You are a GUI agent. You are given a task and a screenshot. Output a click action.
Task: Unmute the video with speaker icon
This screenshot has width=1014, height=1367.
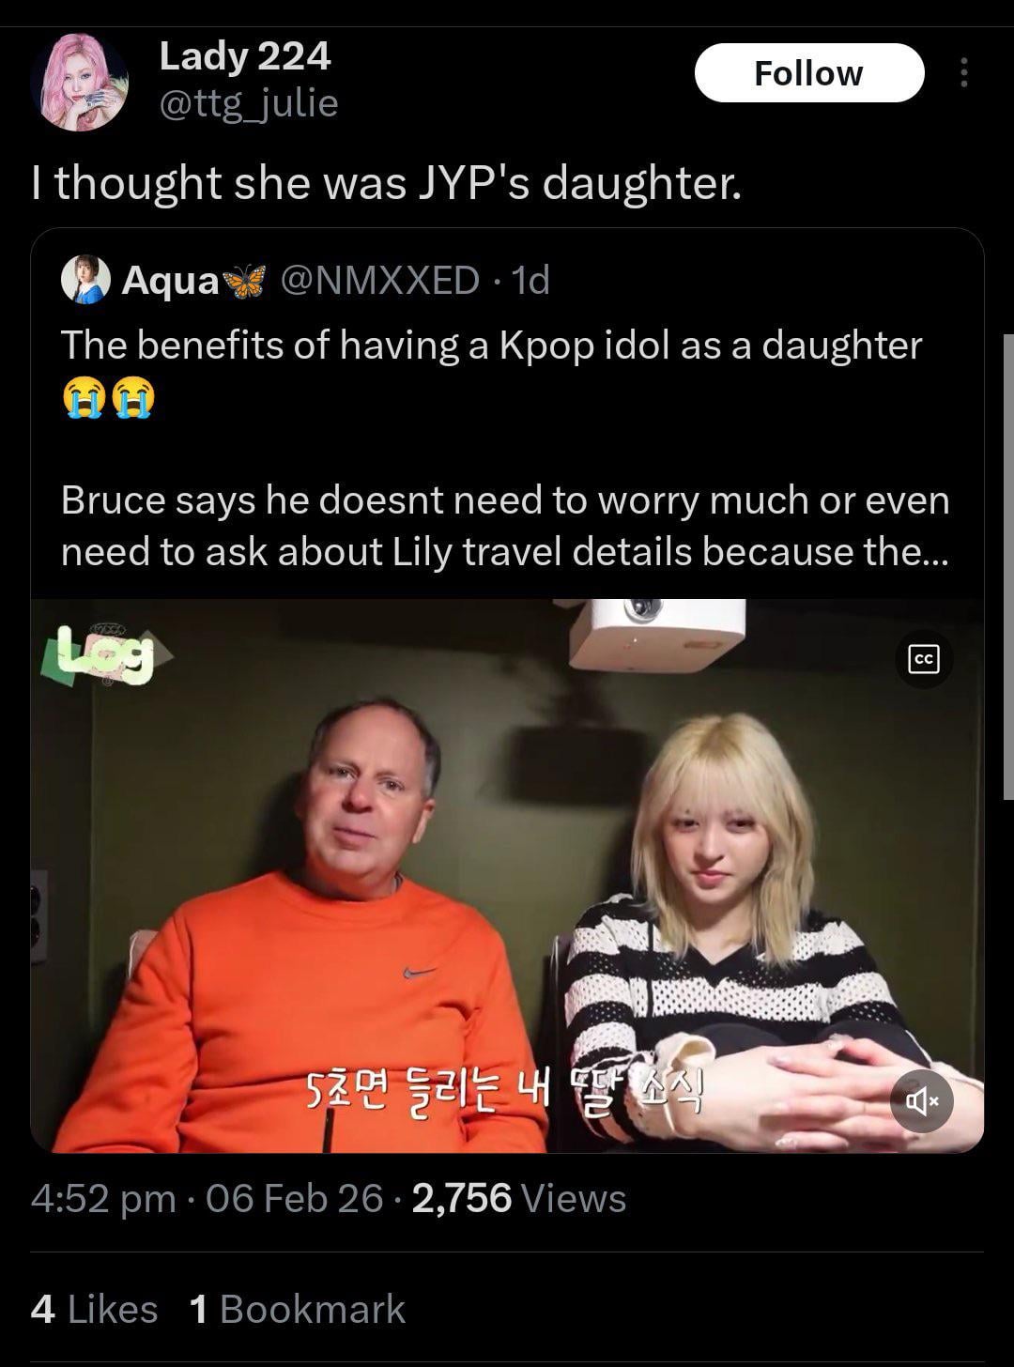tap(922, 1100)
